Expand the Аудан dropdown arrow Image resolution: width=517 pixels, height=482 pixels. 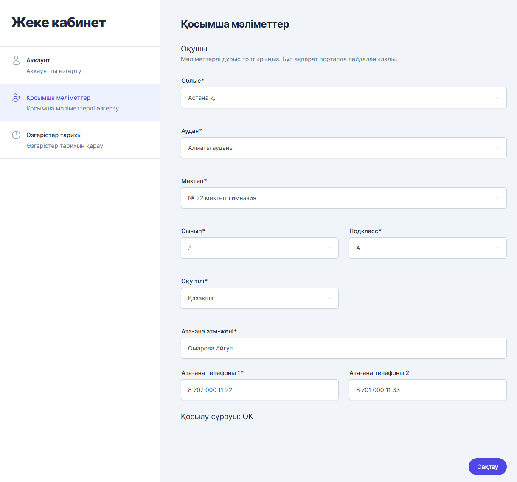[497, 148]
